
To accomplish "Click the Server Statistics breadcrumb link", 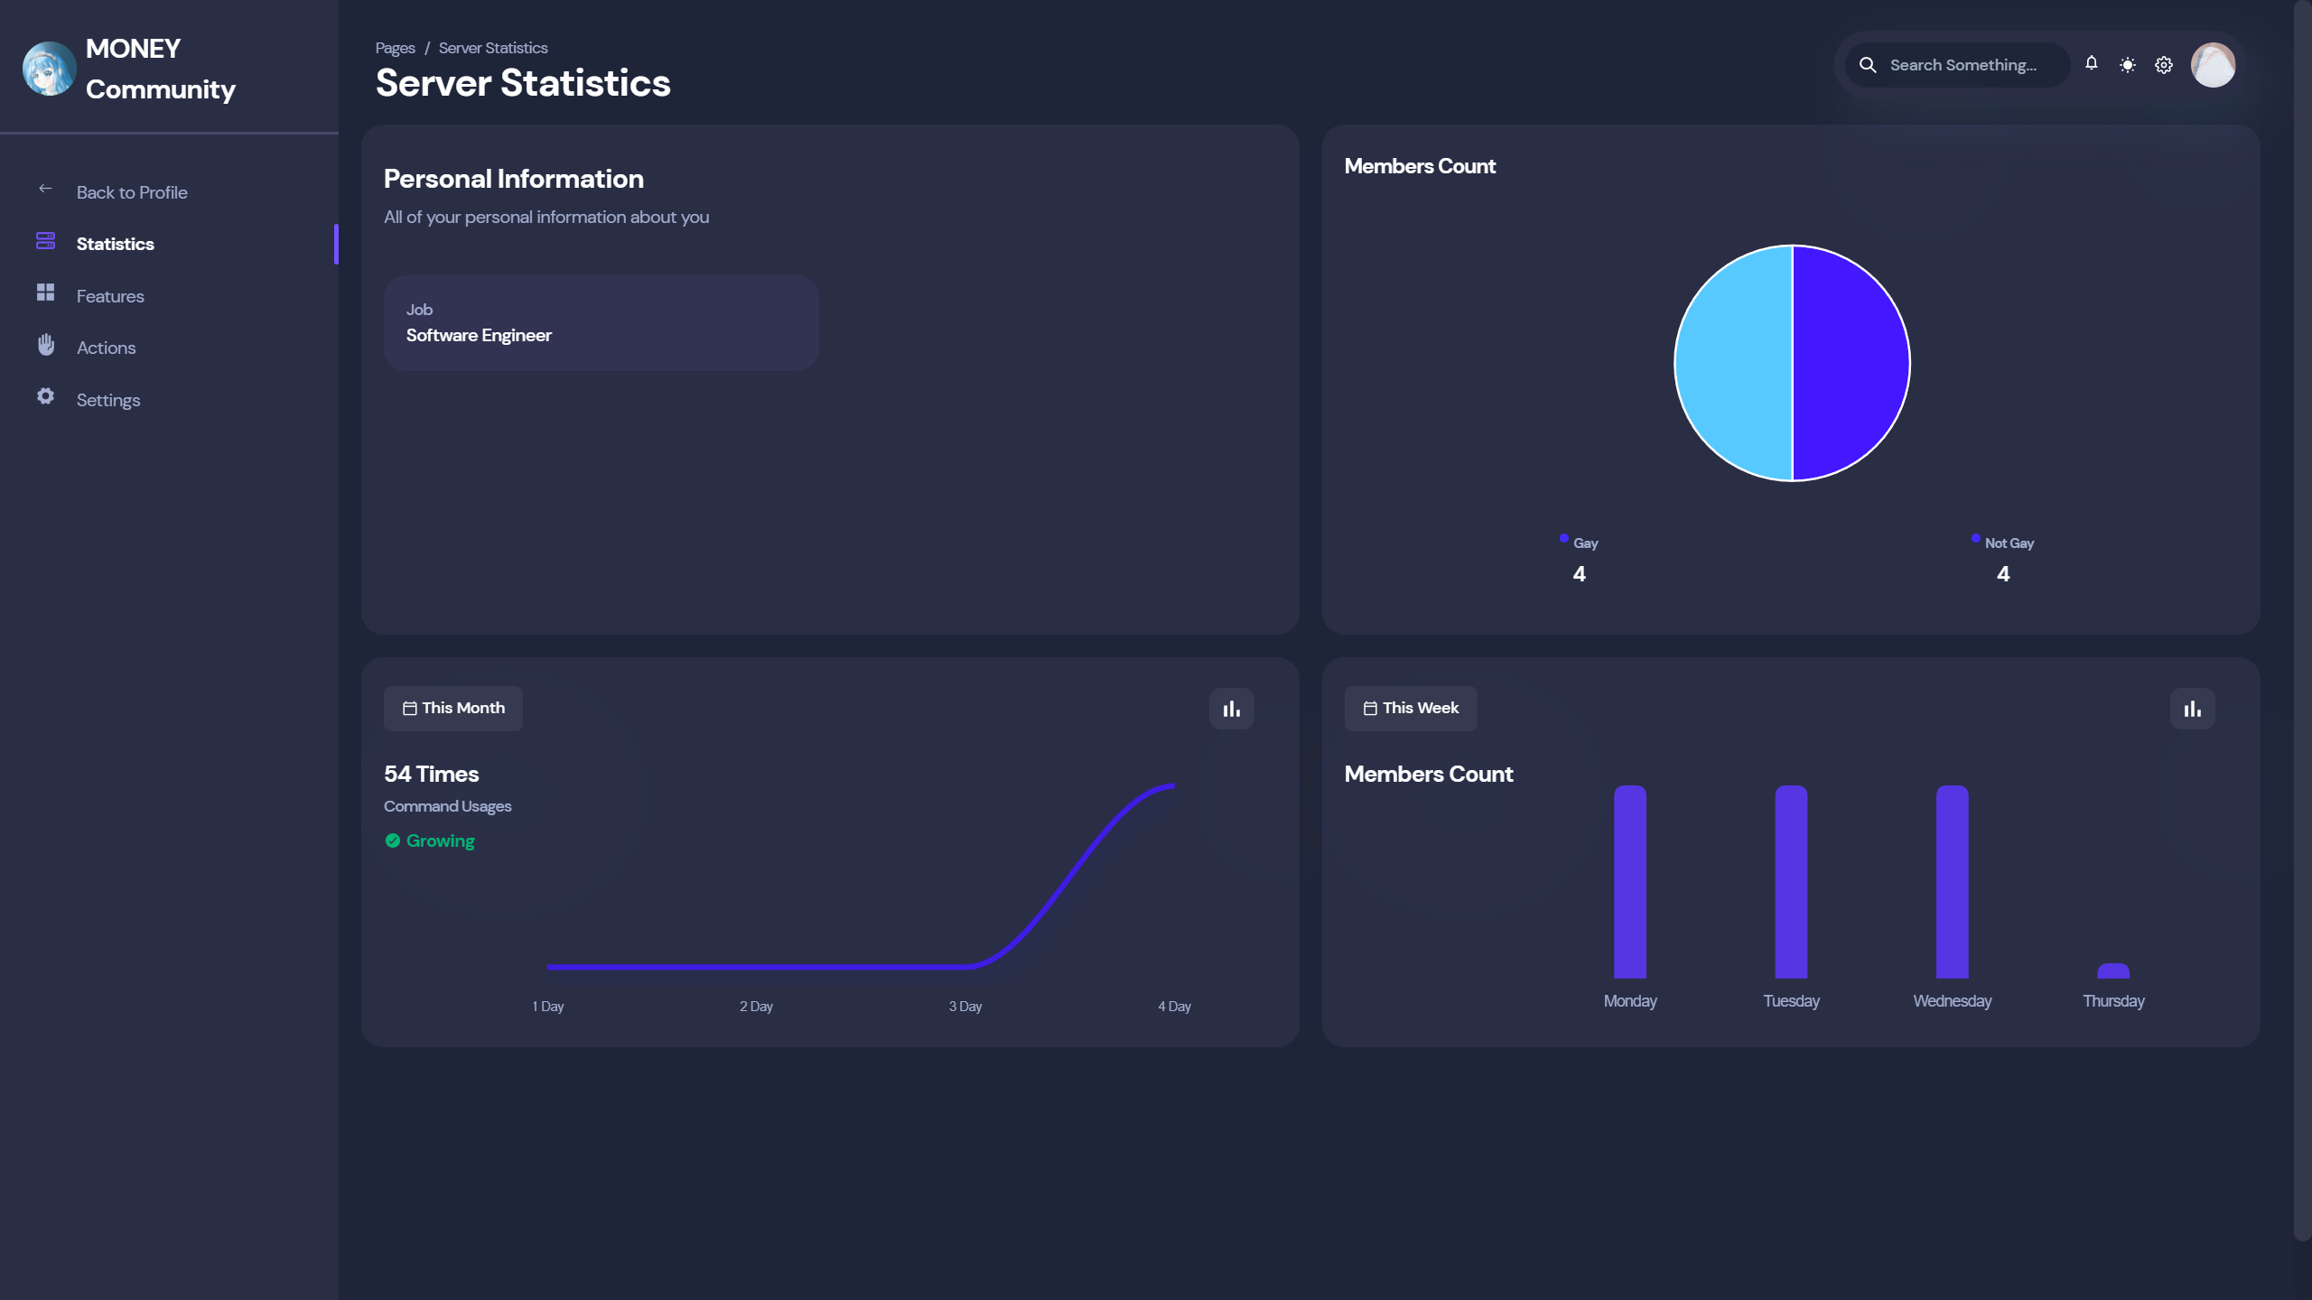I will pos(493,48).
